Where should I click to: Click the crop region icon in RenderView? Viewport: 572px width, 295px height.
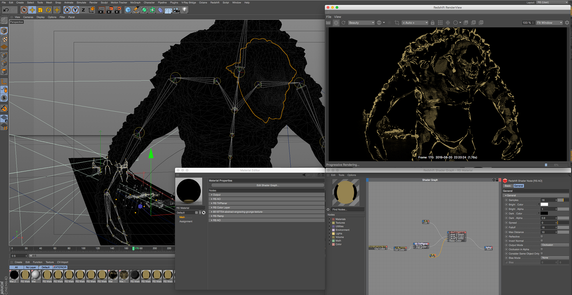point(397,23)
